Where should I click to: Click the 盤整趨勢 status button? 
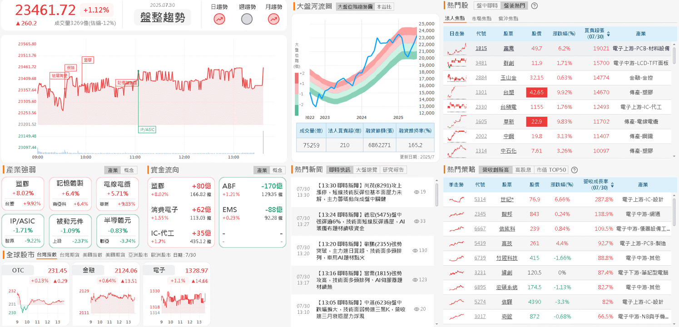(163, 18)
